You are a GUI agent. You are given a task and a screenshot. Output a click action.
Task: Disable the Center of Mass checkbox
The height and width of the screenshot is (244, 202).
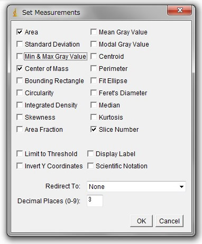tap(20, 68)
